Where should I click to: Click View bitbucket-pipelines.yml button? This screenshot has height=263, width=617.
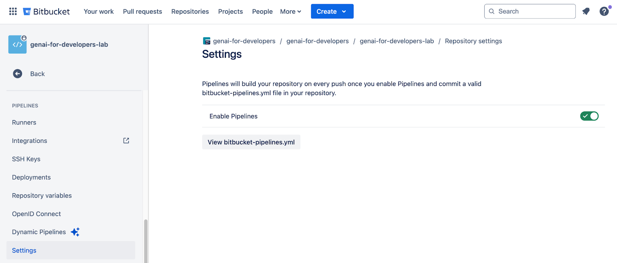tap(251, 142)
